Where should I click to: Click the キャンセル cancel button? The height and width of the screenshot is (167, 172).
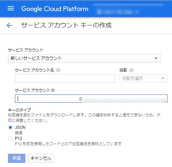41,158
